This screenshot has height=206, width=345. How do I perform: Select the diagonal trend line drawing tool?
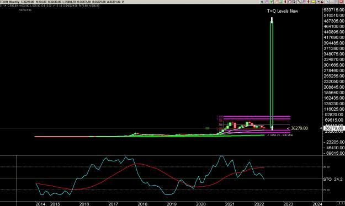click(299, 2)
